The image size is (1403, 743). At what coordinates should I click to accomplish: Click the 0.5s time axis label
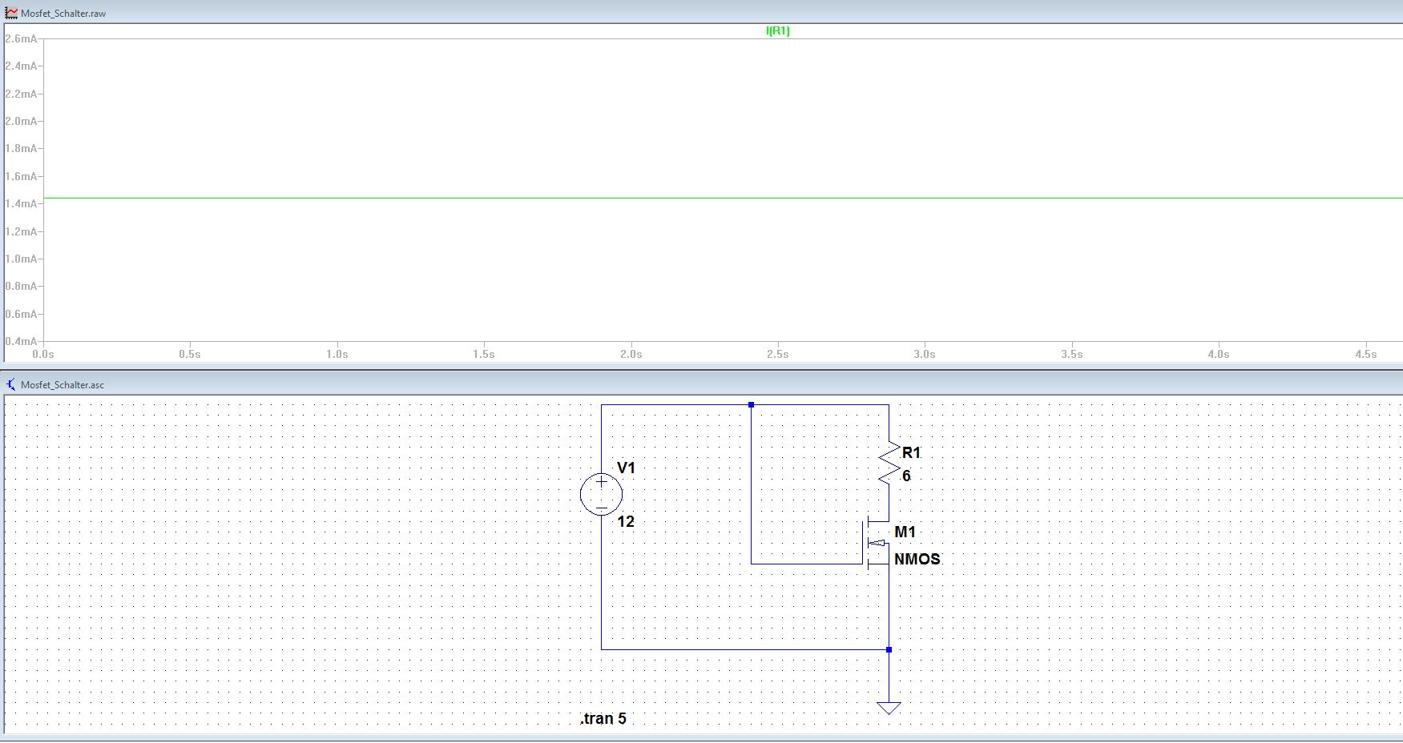[190, 354]
